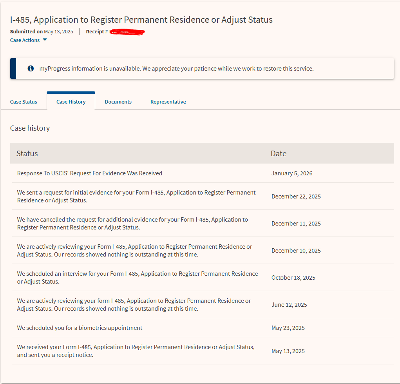Screen dimensions: 400x384
Task: Click the info icon in the myProgress alert
Action: click(31, 69)
